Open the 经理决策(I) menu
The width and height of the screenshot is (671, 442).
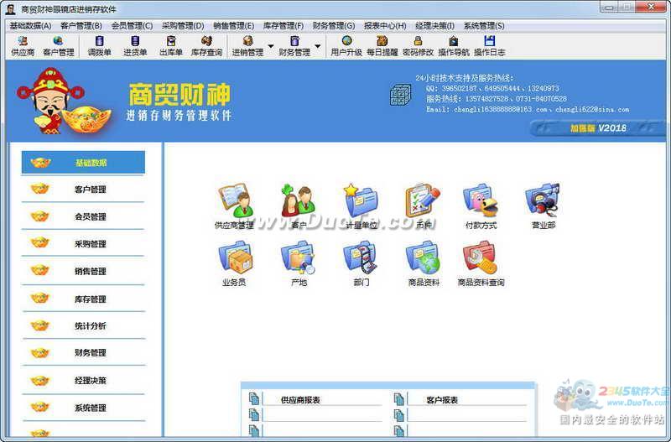[434, 26]
